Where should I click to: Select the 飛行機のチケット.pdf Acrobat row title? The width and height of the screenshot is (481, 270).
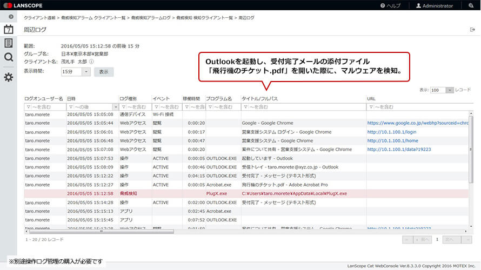tap(285, 185)
